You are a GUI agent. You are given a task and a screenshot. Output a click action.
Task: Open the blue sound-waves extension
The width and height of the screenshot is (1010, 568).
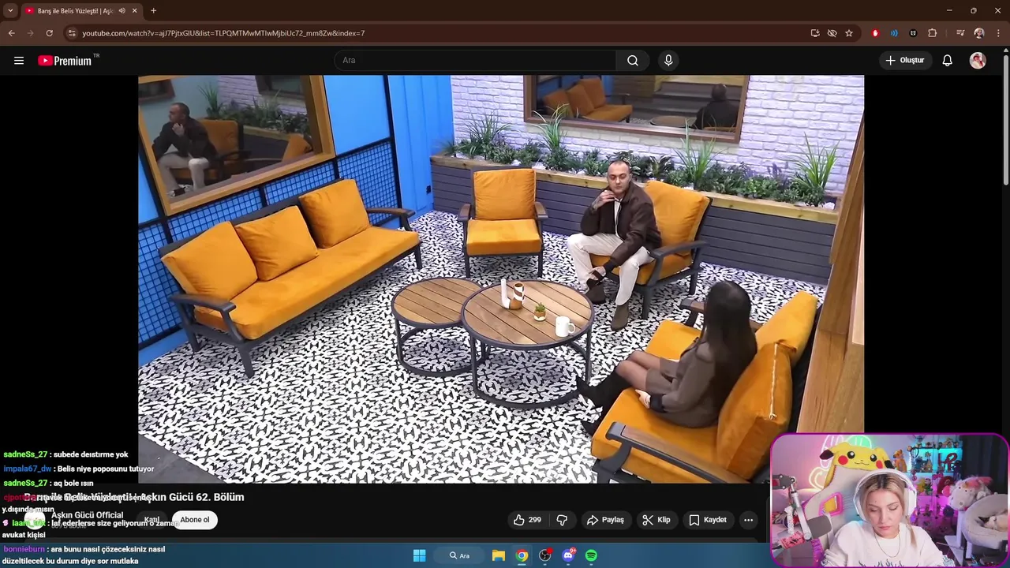pyautogui.click(x=894, y=33)
